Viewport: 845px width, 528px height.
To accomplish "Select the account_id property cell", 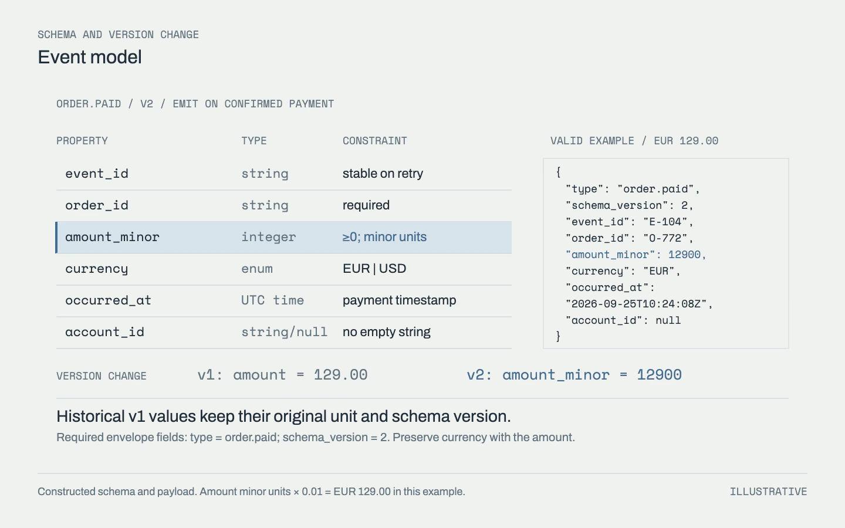I will point(104,332).
